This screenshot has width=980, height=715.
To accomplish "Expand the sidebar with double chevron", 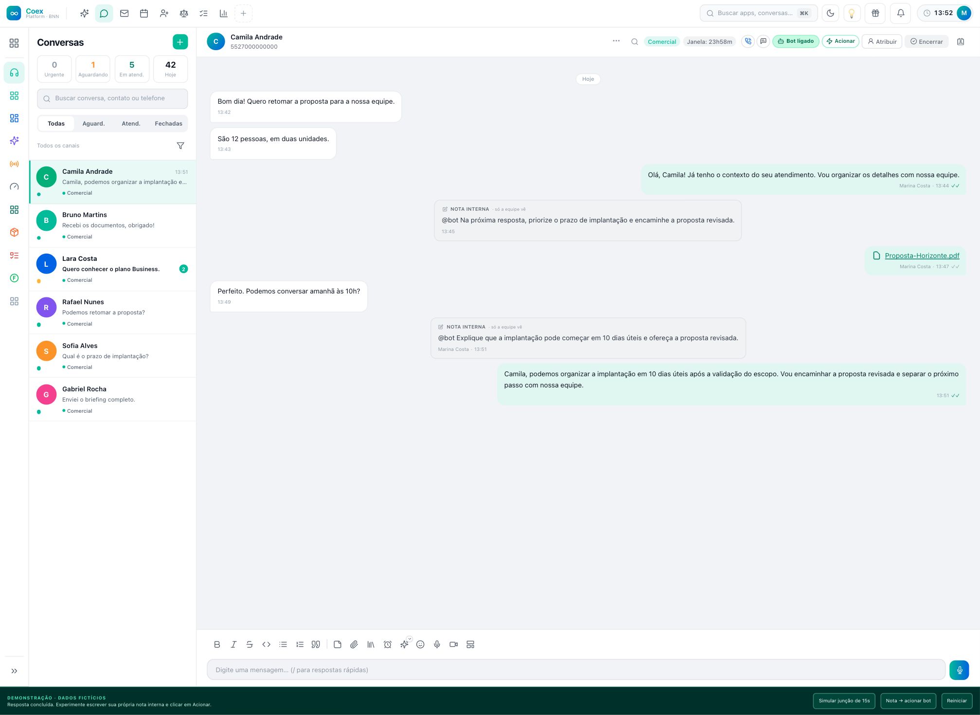I will (x=14, y=671).
